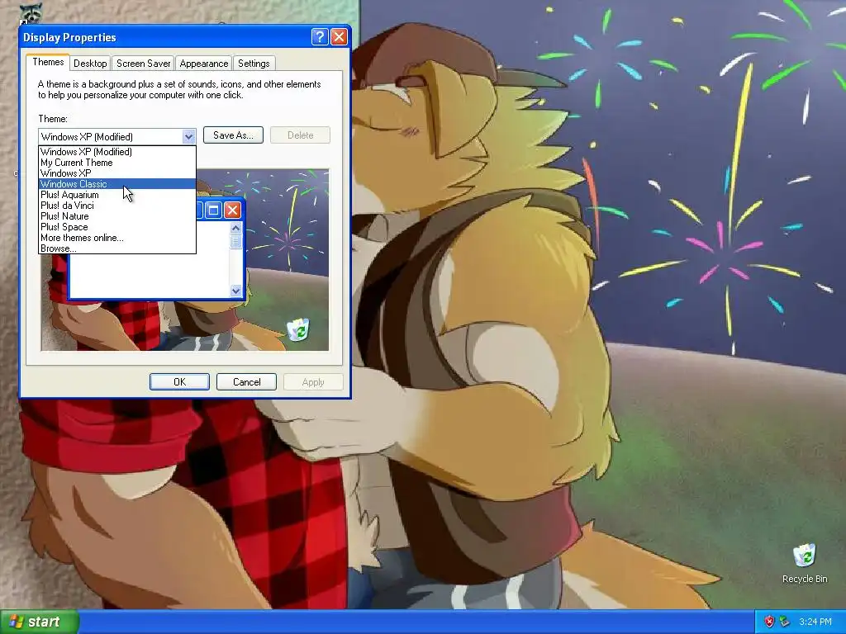This screenshot has height=634, width=846.
Task: Click the greyed-out Delete button
Action: (300, 135)
